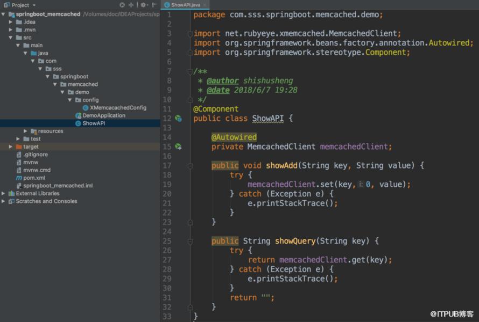479x322 pixels.
Task: Click the @Autowired annotation in the code
Action: coord(234,137)
